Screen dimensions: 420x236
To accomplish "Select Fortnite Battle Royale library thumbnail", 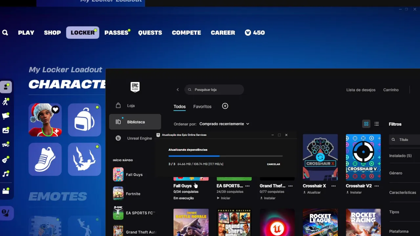I will tap(191, 223).
